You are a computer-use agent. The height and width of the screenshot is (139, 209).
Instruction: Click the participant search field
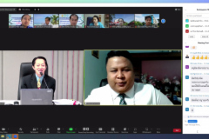click(197, 16)
